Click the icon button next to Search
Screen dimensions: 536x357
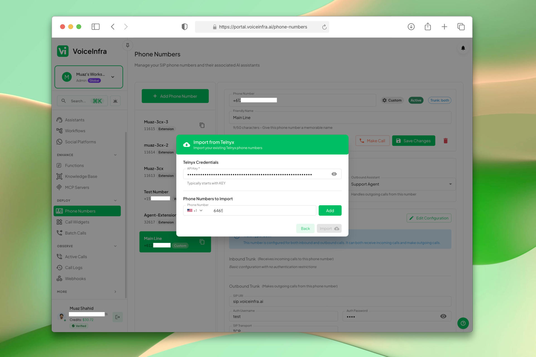coord(115,101)
